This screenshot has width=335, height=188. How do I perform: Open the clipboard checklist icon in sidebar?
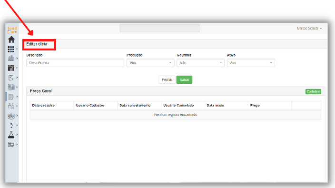point(11,78)
